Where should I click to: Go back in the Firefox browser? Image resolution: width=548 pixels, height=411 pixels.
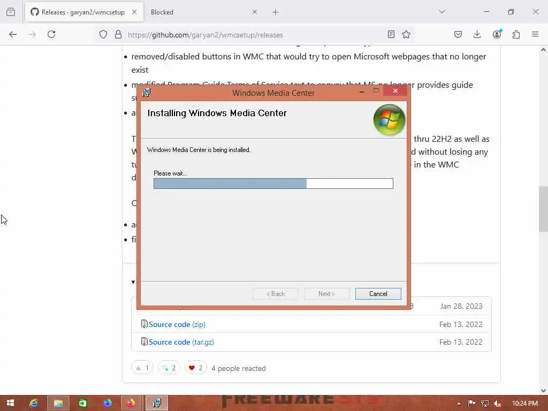coord(13,34)
